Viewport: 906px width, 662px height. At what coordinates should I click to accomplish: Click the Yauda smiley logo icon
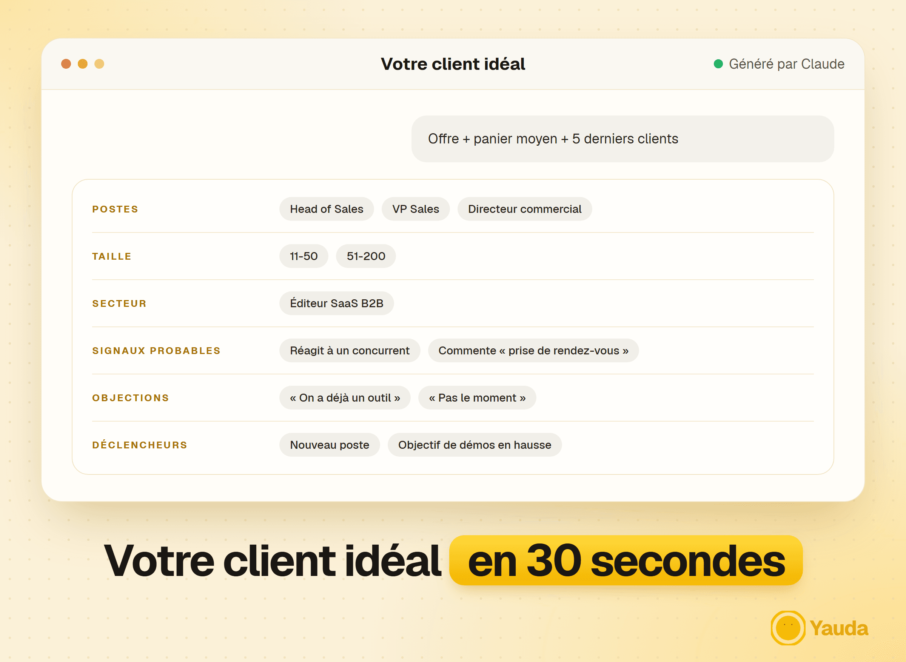pyautogui.click(x=788, y=628)
